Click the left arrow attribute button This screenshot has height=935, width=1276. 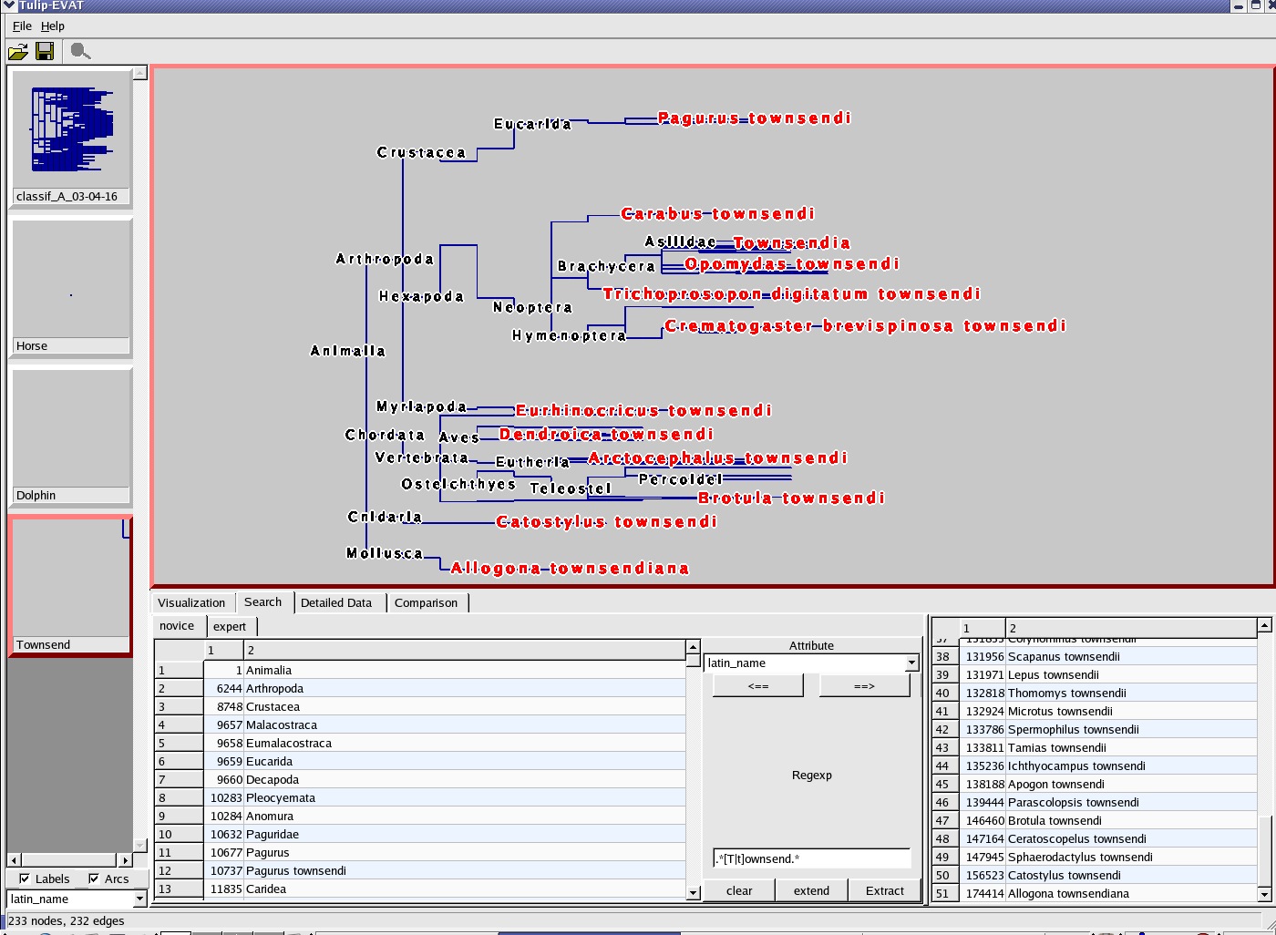coord(757,686)
